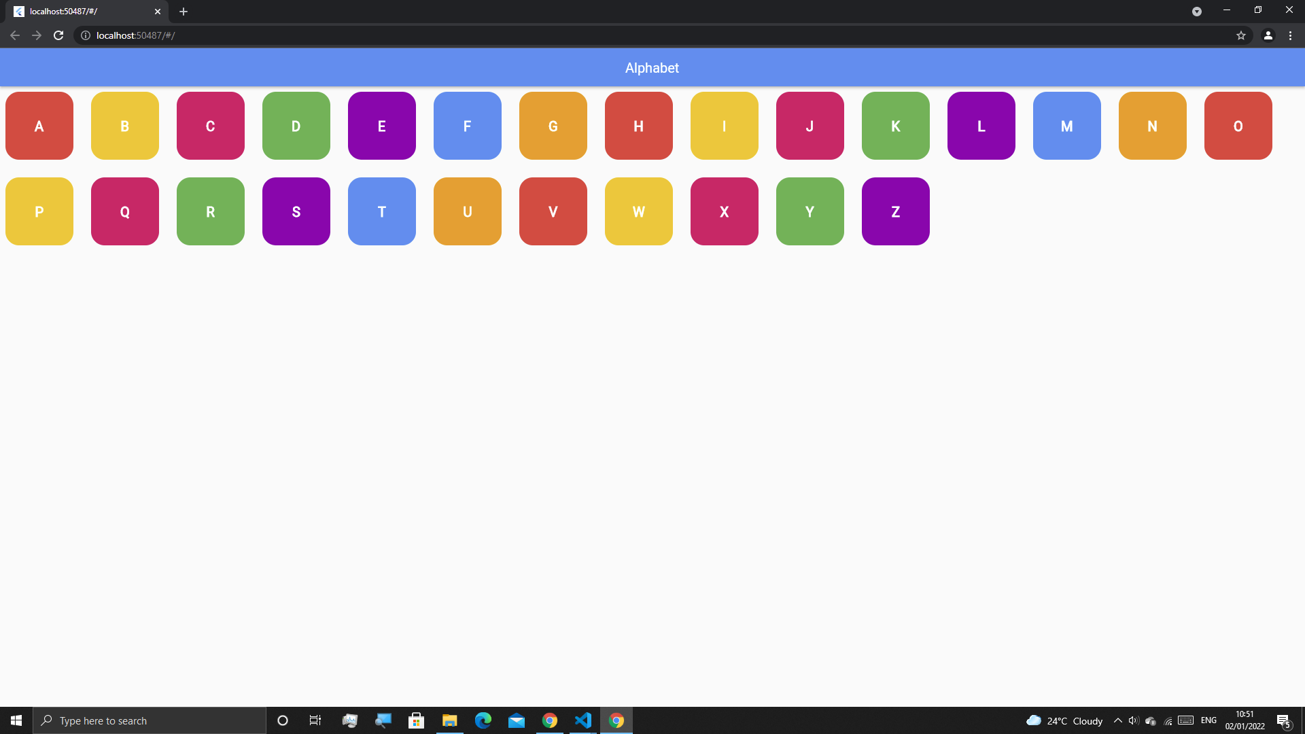Open the ENG language selector
Screen dimensions: 1305x734
coord(1209,720)
